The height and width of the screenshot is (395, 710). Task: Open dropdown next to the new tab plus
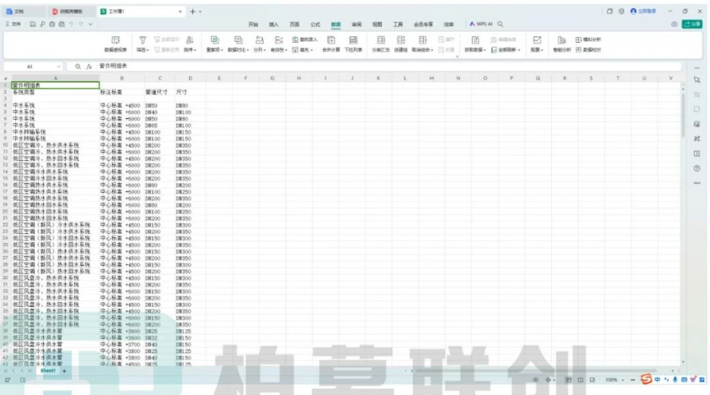coord(200,11)
